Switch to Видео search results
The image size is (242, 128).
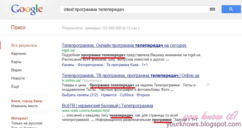tap(16, 70)
